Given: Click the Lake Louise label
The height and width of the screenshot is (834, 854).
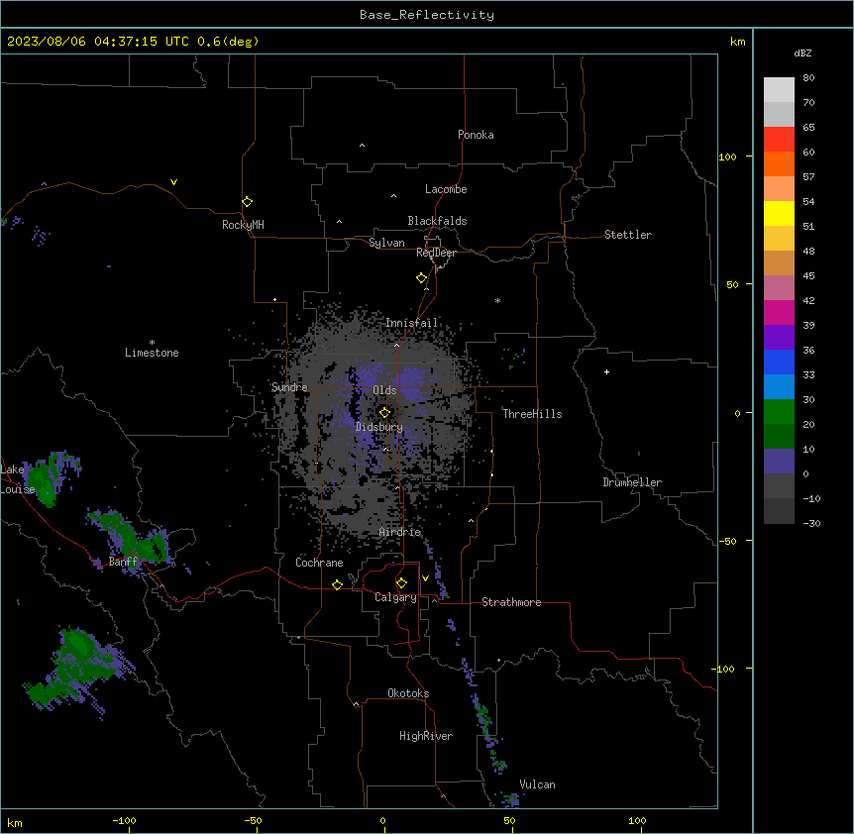Looking at the screenshot, I should [18, 479].
